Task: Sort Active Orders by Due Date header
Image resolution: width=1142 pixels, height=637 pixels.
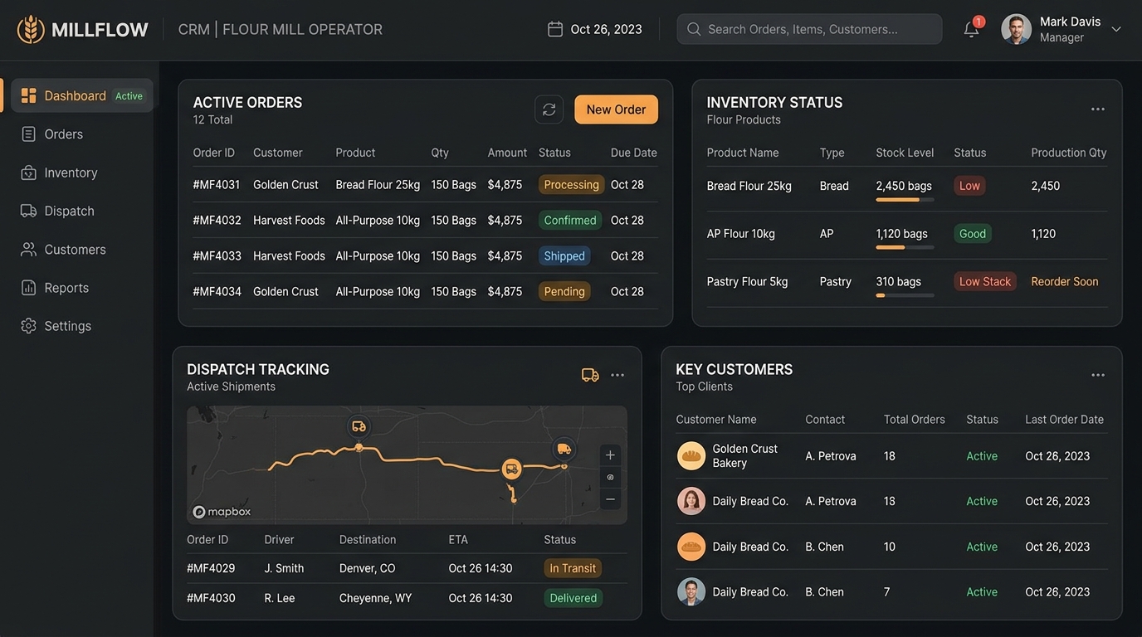Action: (634, 153)
